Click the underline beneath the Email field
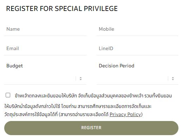This screenshot has width=183, height=139. 45,55
